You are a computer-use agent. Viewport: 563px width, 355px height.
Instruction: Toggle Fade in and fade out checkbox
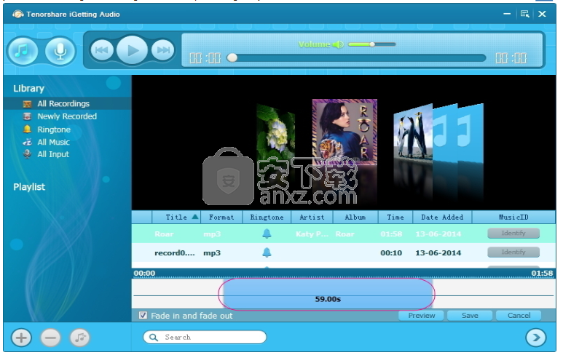[143, 315]
